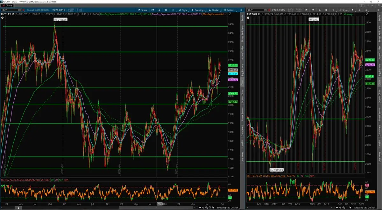This screenshot has height=210, width=382.
Task: Click the Hi: 2458.86 label in the left chart
Action: pos(60,20)
